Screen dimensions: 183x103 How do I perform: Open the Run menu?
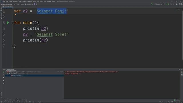(37, 1)
